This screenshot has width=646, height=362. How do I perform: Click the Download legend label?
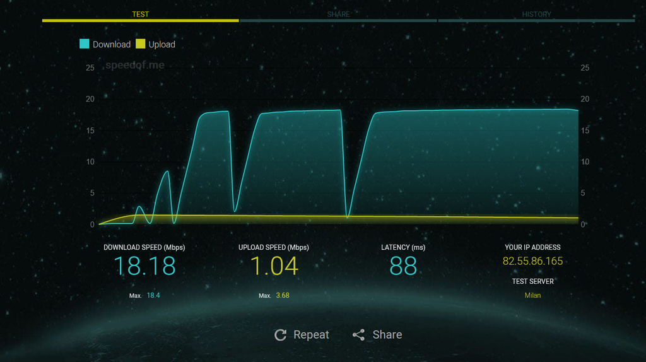point(112,45)
